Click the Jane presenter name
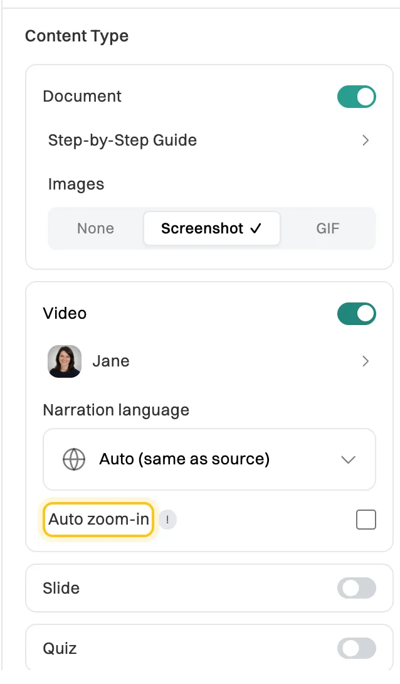 111,361
